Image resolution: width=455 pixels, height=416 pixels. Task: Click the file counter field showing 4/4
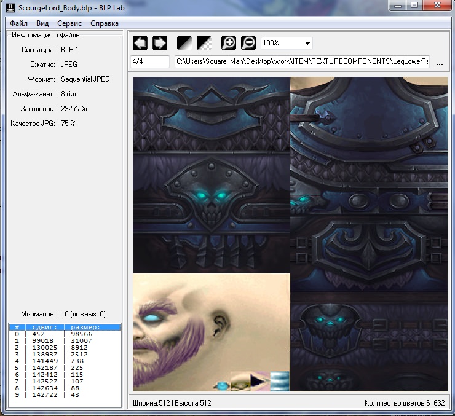point(149,62)
